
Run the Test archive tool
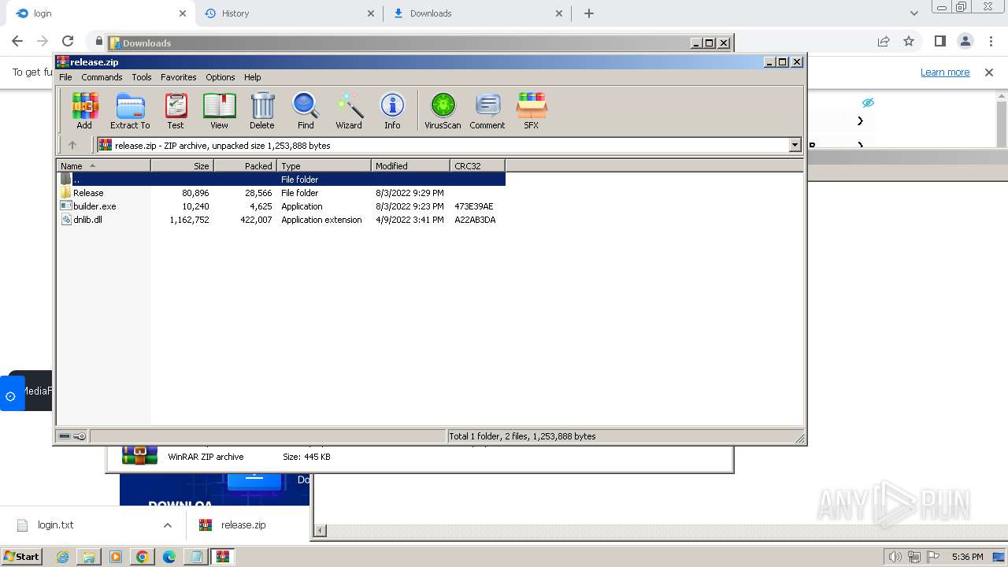(x=176, y=110)
